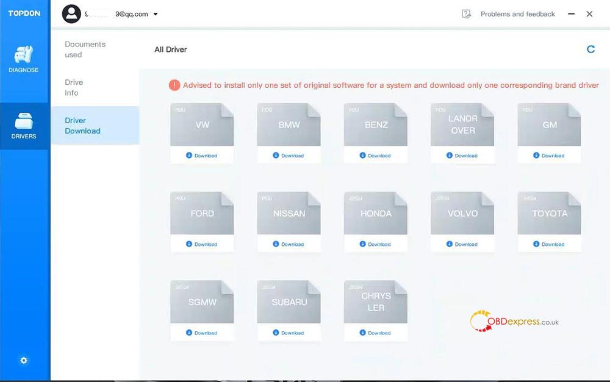
Task: Download the SGMW driver
Action: click(201, 333)
